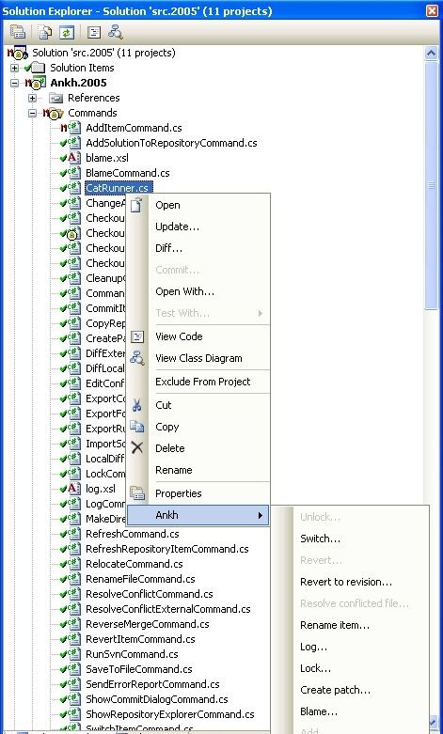Expand the Solution Items node
Viewport: 443px width, 734px height.
(14, 68)
